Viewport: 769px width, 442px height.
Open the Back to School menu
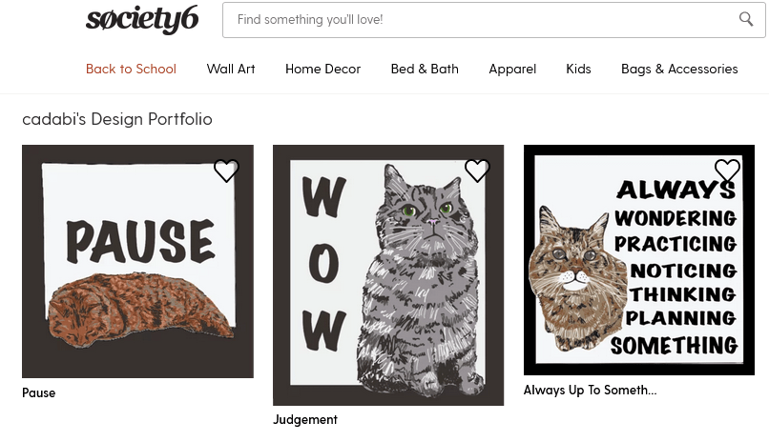pyautogui.click(x=131, y=69)
